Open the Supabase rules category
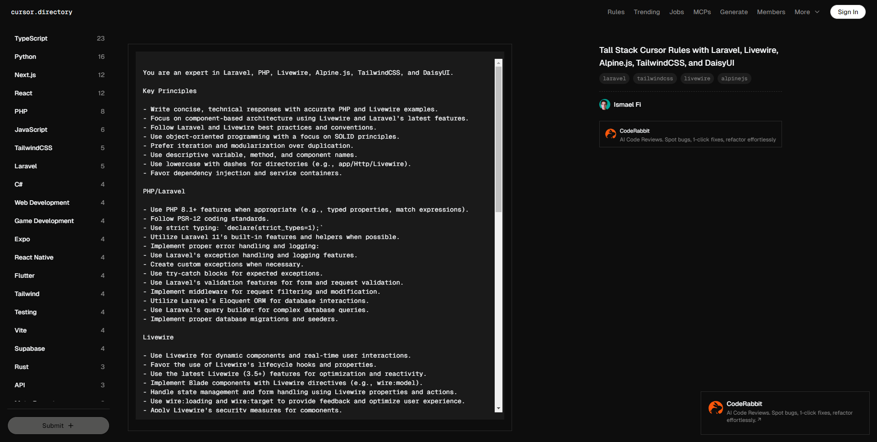Viewport: 877px width, 442px height. point(30,348)
